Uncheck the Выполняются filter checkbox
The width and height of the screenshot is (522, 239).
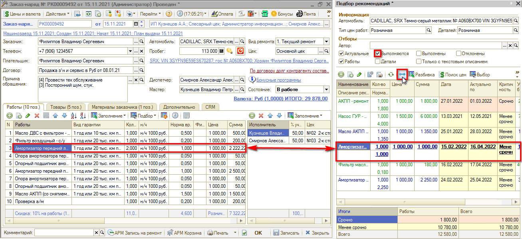tap(377, 54)
